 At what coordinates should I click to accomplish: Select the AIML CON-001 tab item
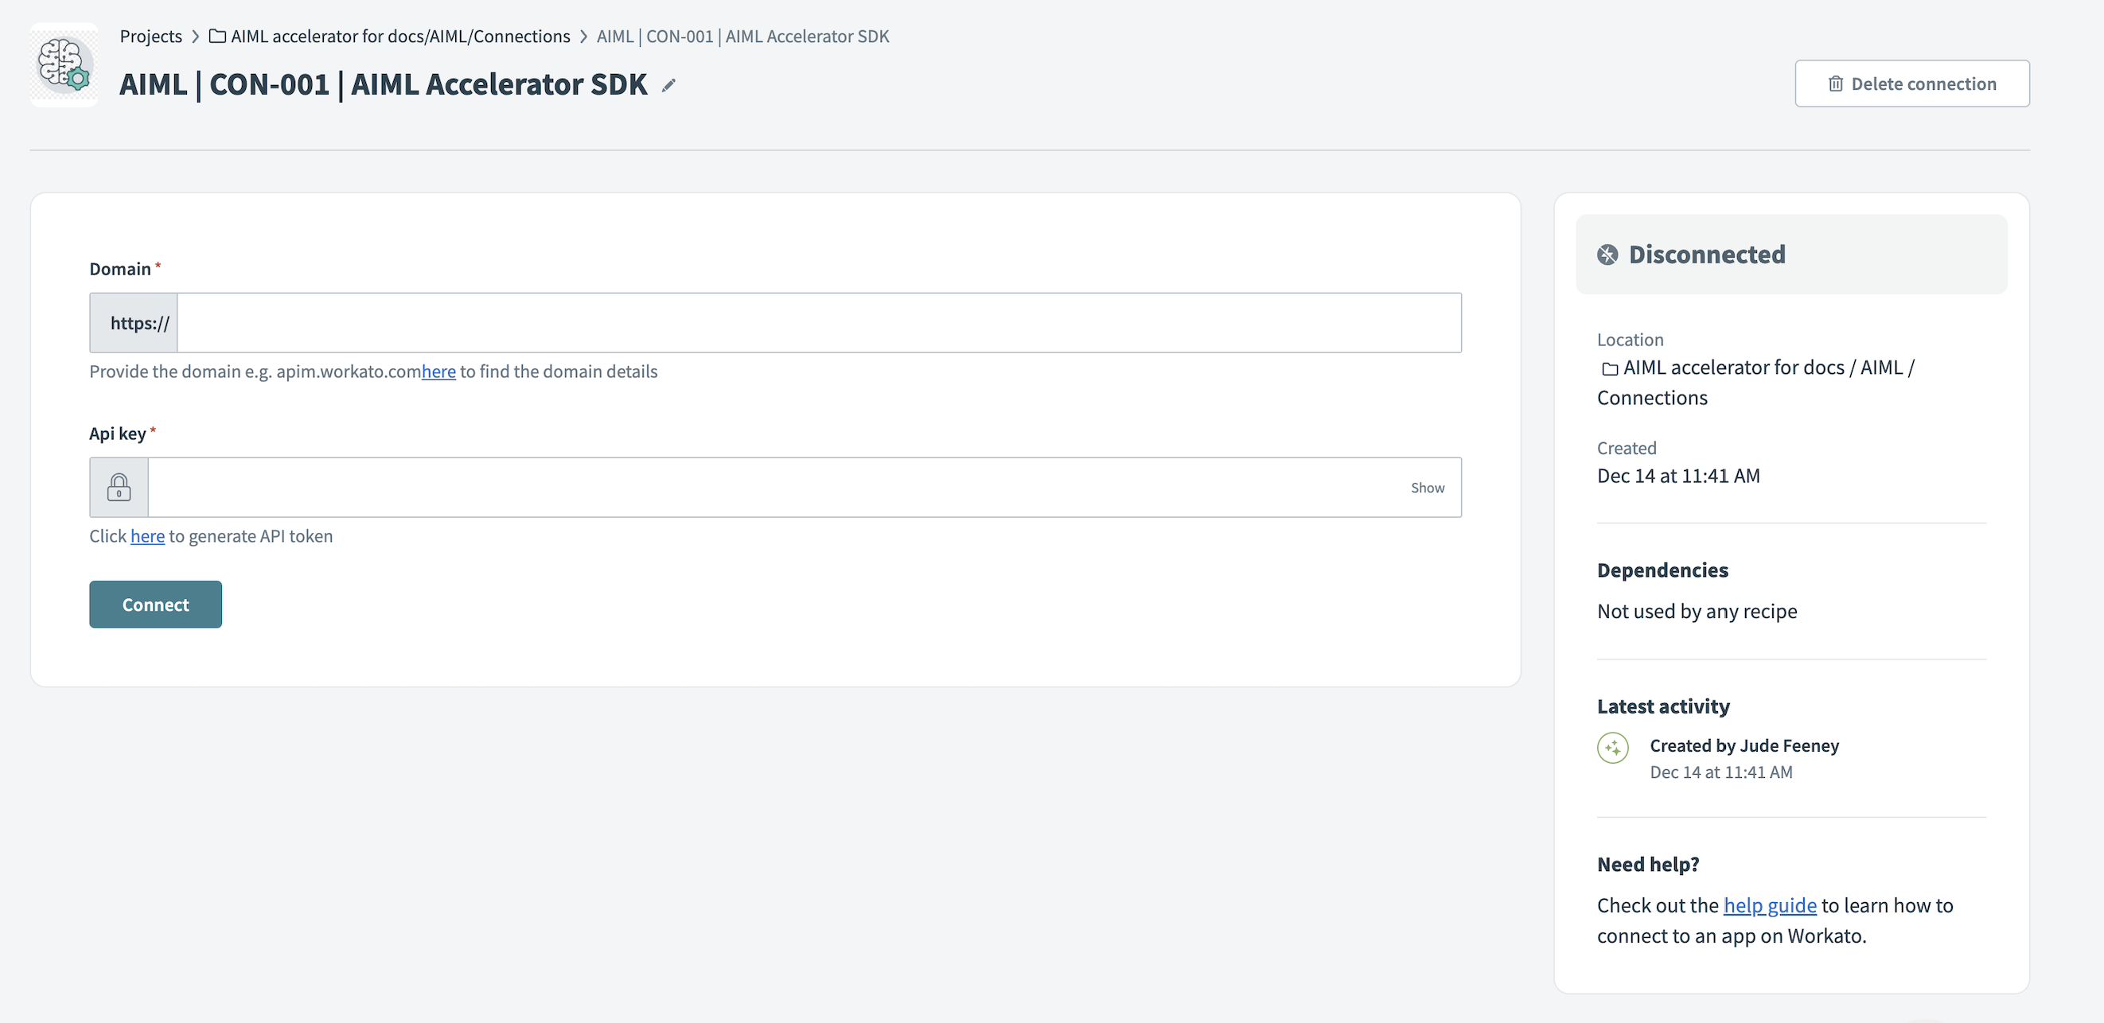pos(743,37)
